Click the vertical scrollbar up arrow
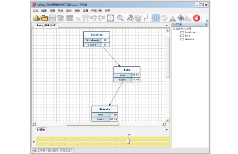 tap(167, 30)
